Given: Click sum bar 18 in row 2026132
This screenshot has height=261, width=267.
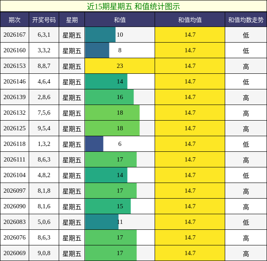Looking at the screenshot, I should 112,113.
